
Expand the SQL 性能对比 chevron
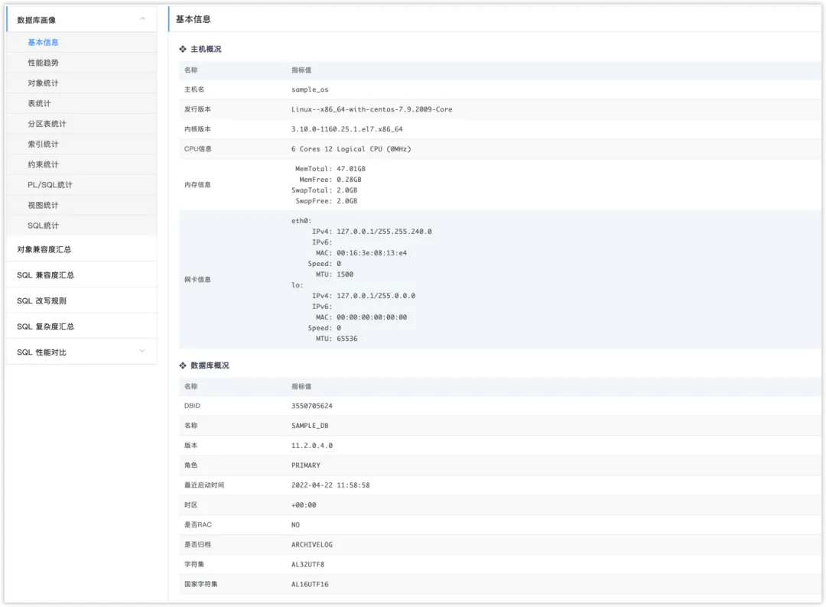(142, 352)
